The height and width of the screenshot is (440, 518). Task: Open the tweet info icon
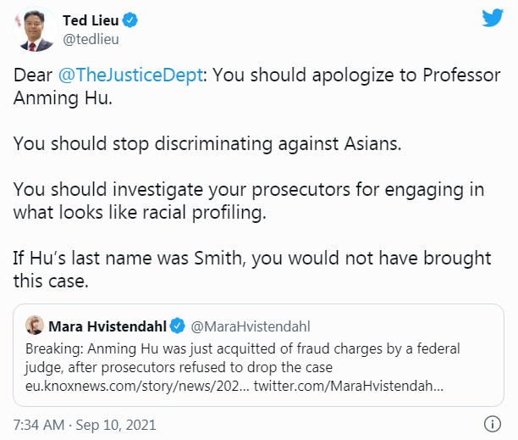(x=493, y=424)
